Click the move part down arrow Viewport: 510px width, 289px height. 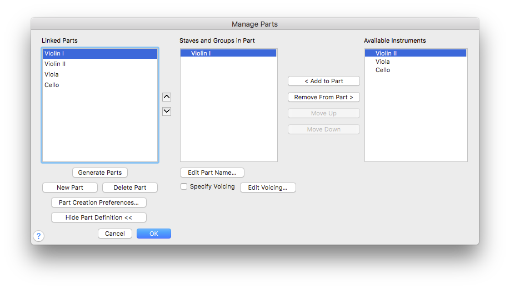point(167,111)
